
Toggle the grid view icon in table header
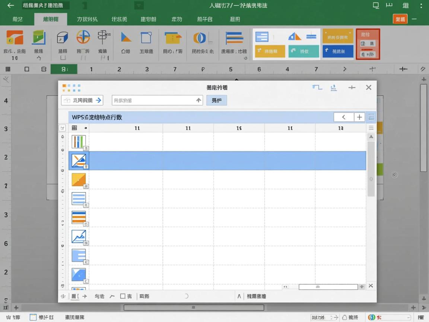74,128
